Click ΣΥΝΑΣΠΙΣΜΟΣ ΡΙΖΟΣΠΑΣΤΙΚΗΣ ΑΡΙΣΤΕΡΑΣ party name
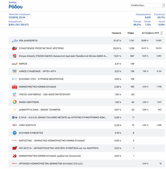The image size is (166, 169). click(x=41, y=48)
